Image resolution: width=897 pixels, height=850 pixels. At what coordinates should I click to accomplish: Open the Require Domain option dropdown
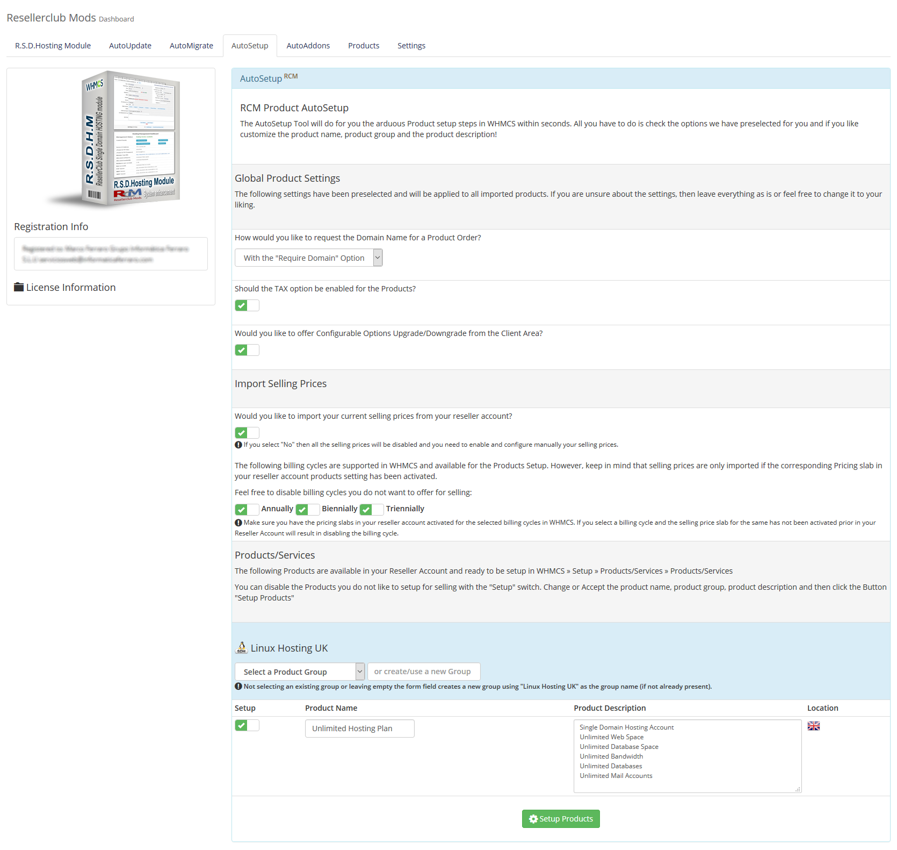308,258
